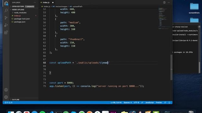This screenshot has width=202, height=113.
Task: Open the feedback icon in status bar
Action: (x=165, y=103)
